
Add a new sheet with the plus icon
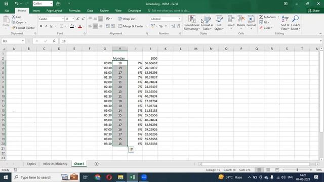(x=96, y=164)
